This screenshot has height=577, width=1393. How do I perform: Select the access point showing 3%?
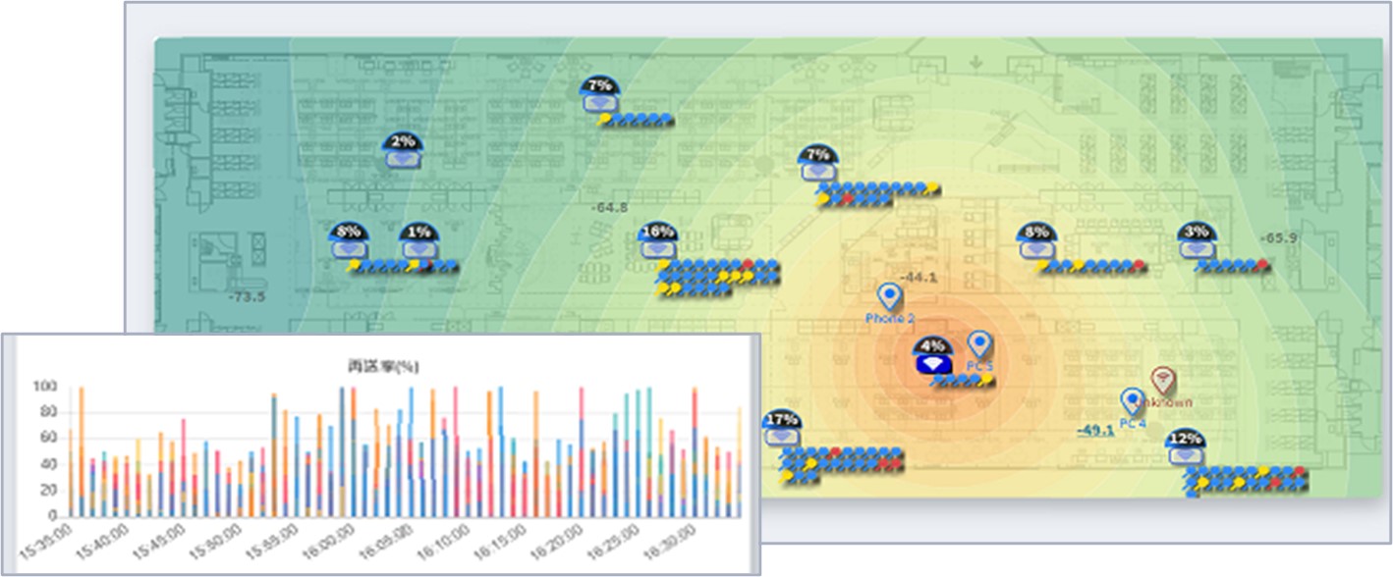pyautogui.click(x=1196, y=244)
